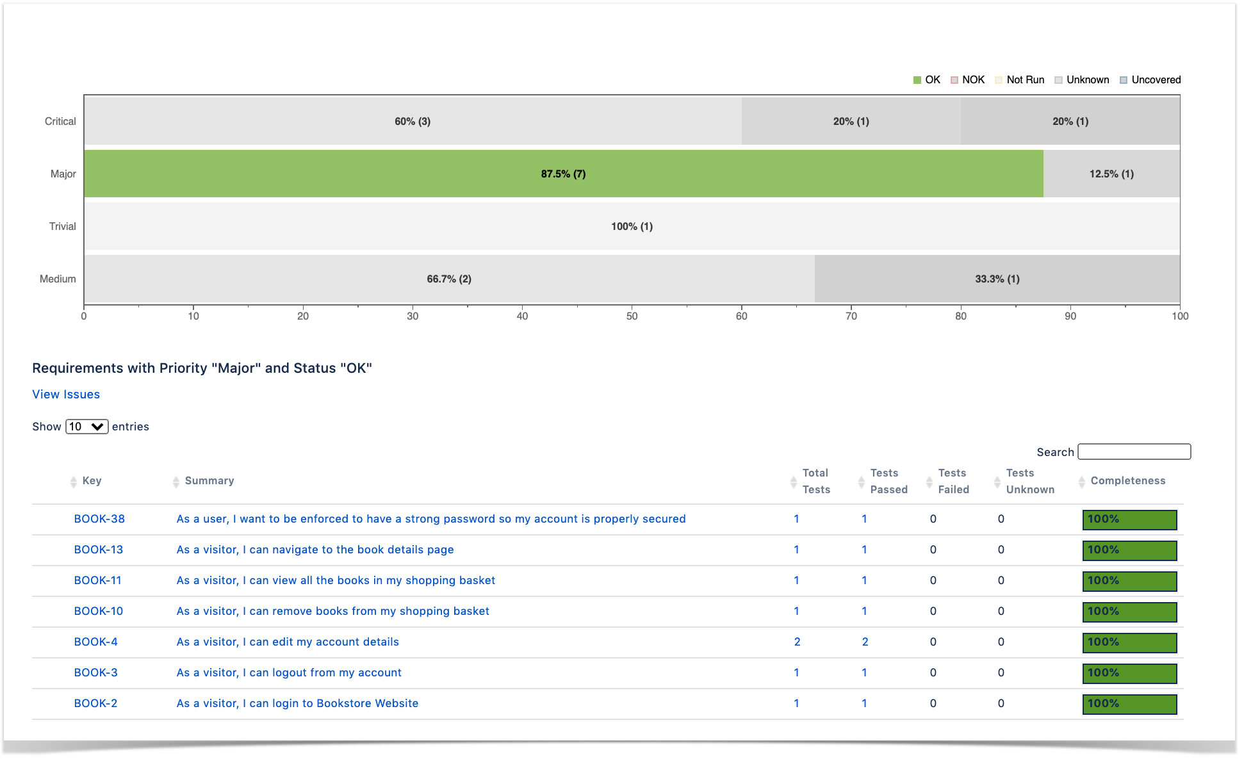Click the Key column header

(x=92, y=481)
